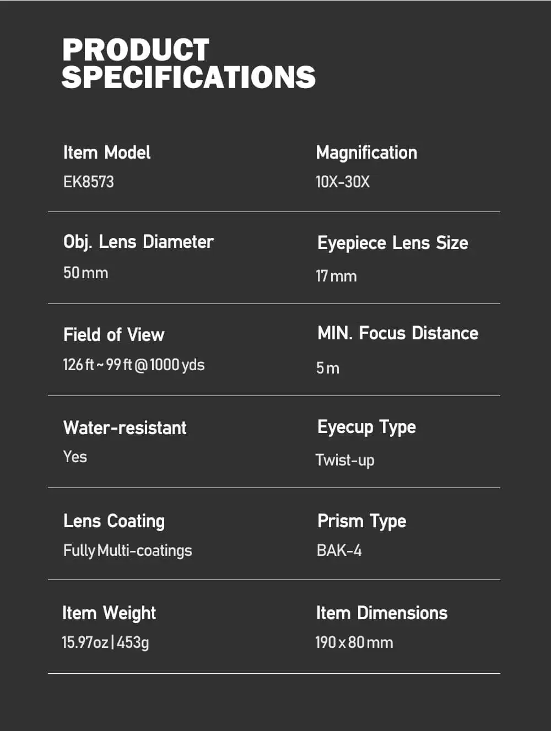Select the Lens Coating label

pos(114,521)
